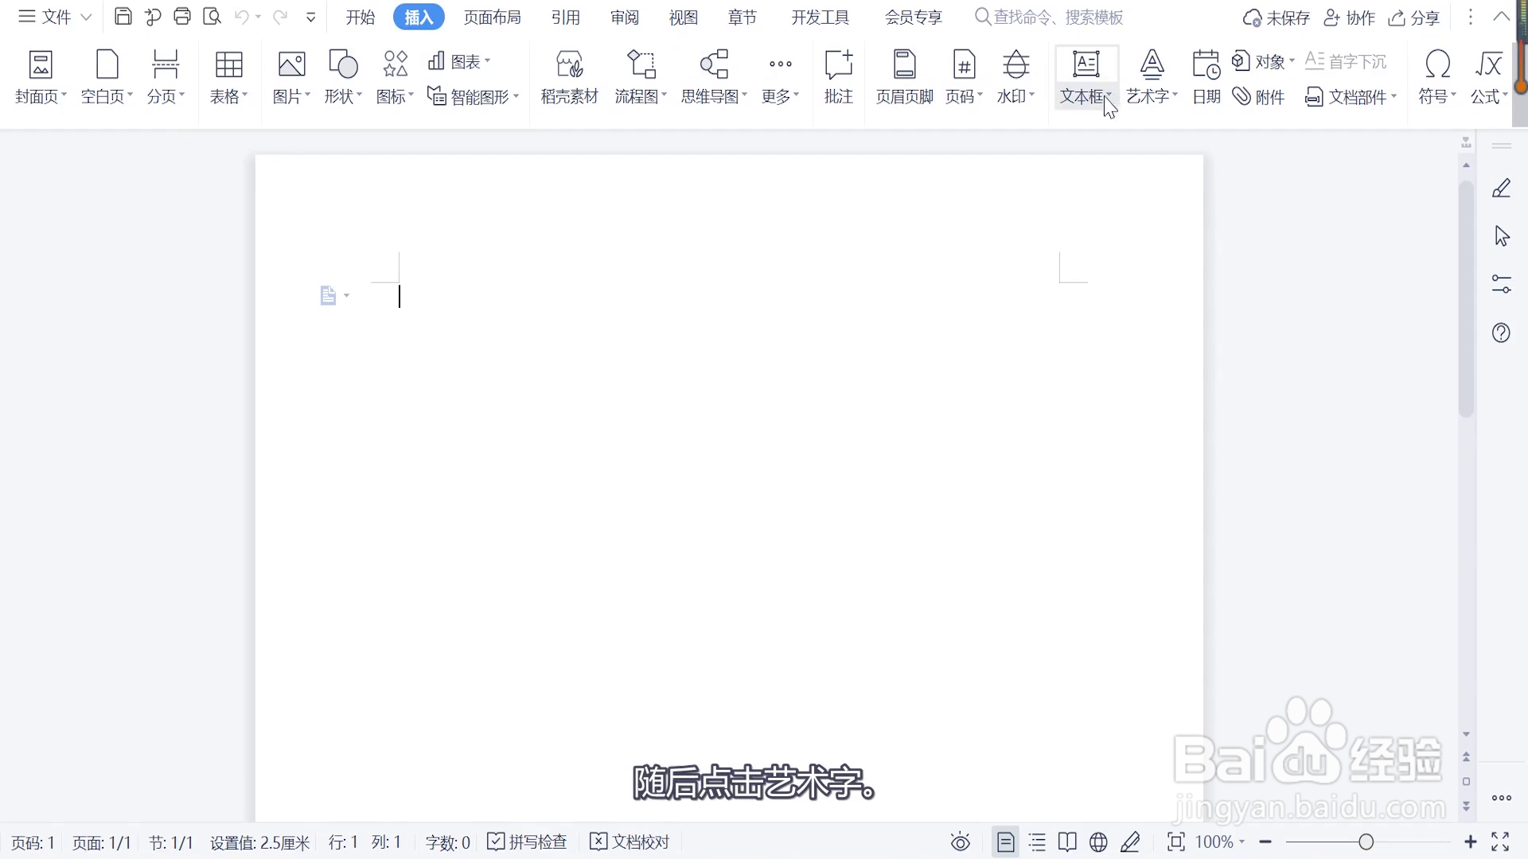Switch to the 章节 tab
Image resolution: width=1528 pixels, height=859 pixels.
click(x=743, y=17)
